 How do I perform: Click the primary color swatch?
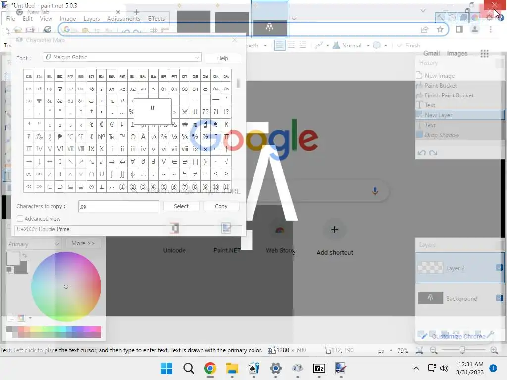coord(13,259)
